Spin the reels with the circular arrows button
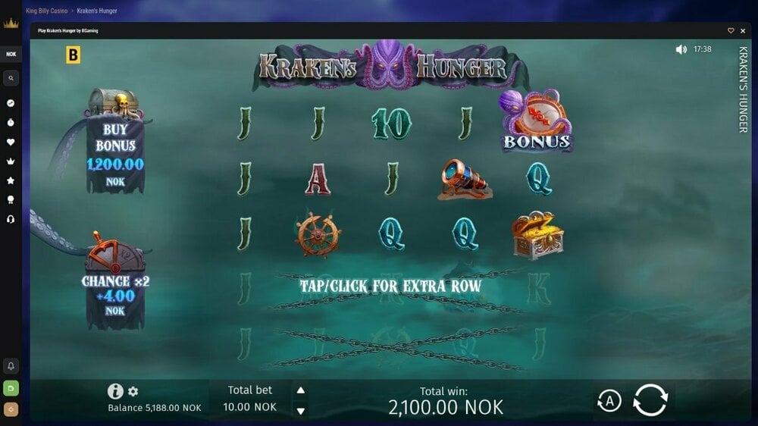This screenshot has height=426, width=758. [x=650, y=400]
